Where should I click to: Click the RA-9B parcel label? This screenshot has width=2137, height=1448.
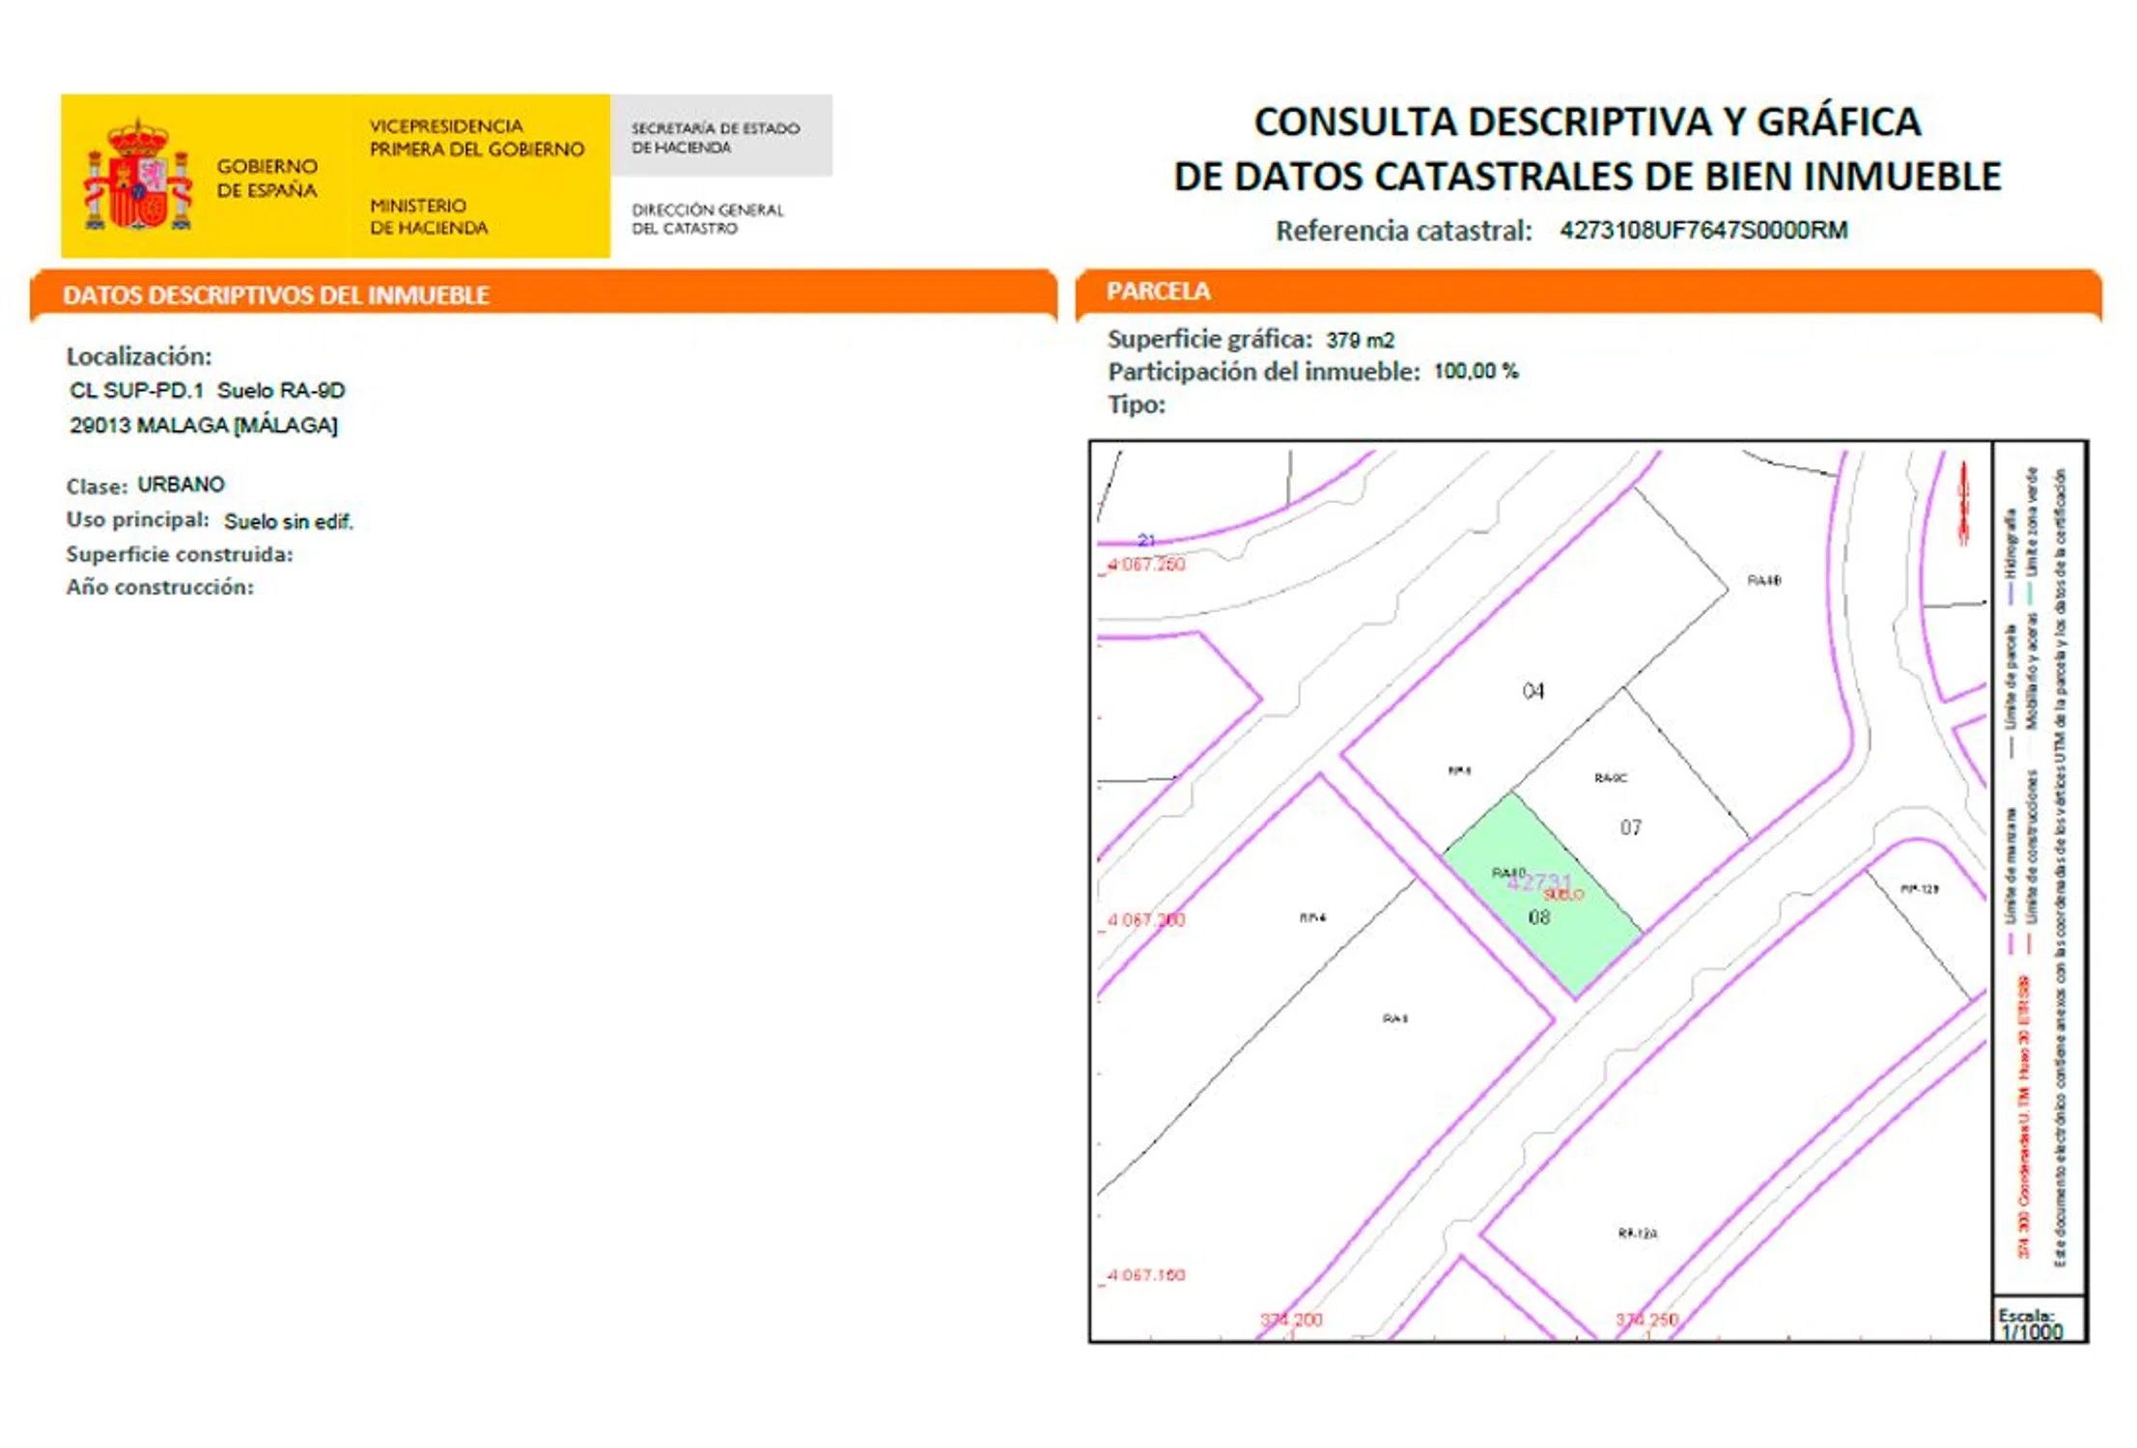[x=1763, y=580]
